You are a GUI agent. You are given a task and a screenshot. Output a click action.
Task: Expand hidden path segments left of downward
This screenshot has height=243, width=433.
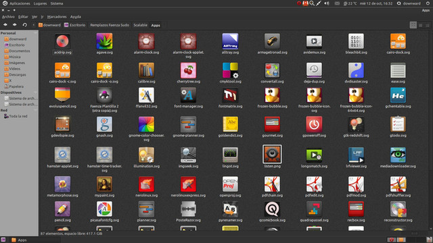34,25
